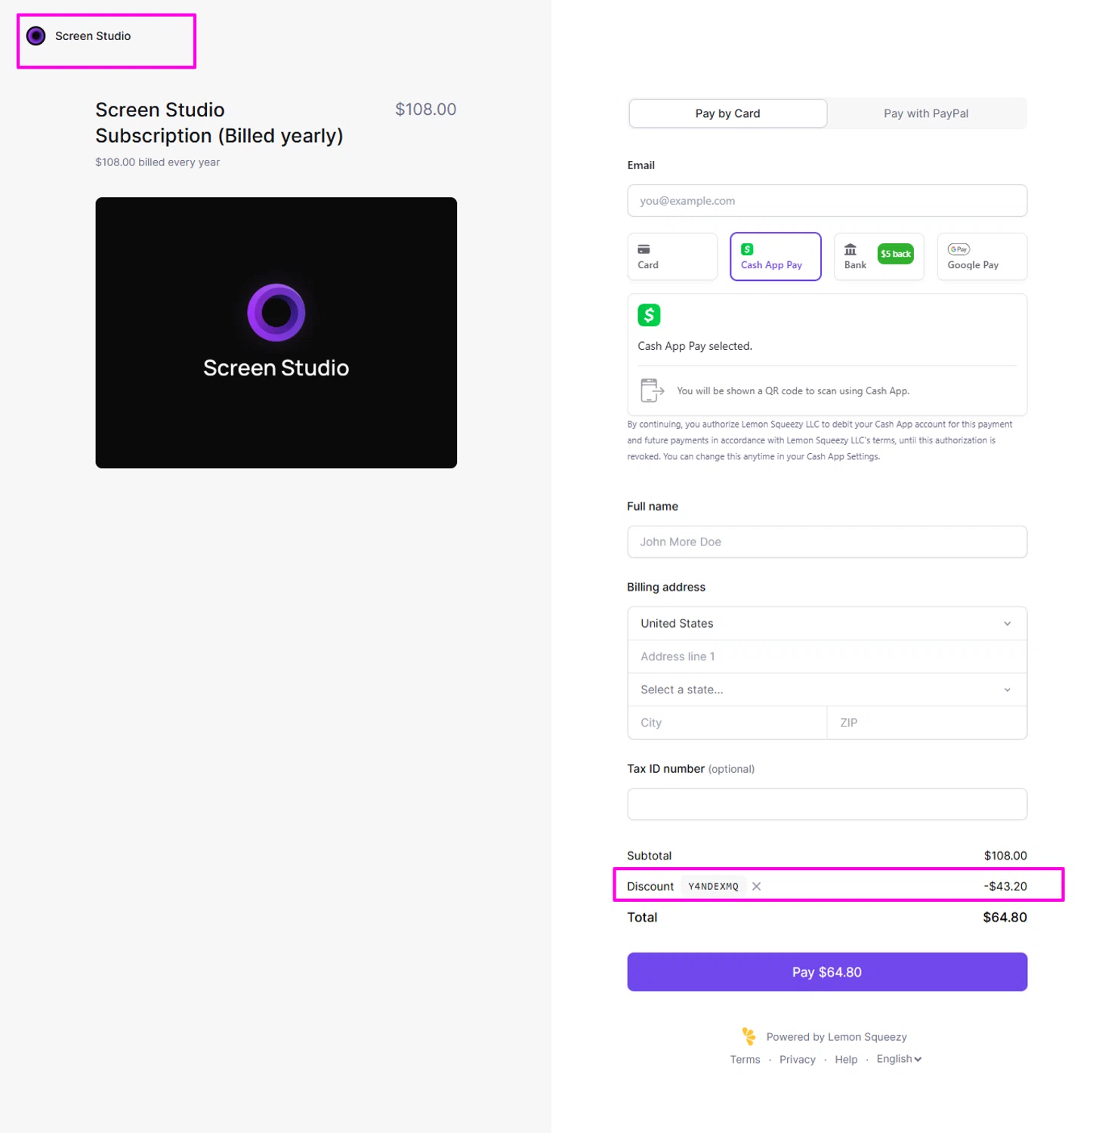The width and height of the screenshot is (1102, 1133).
Task: Focus the ZIP input field
Action: click(927, 723)
